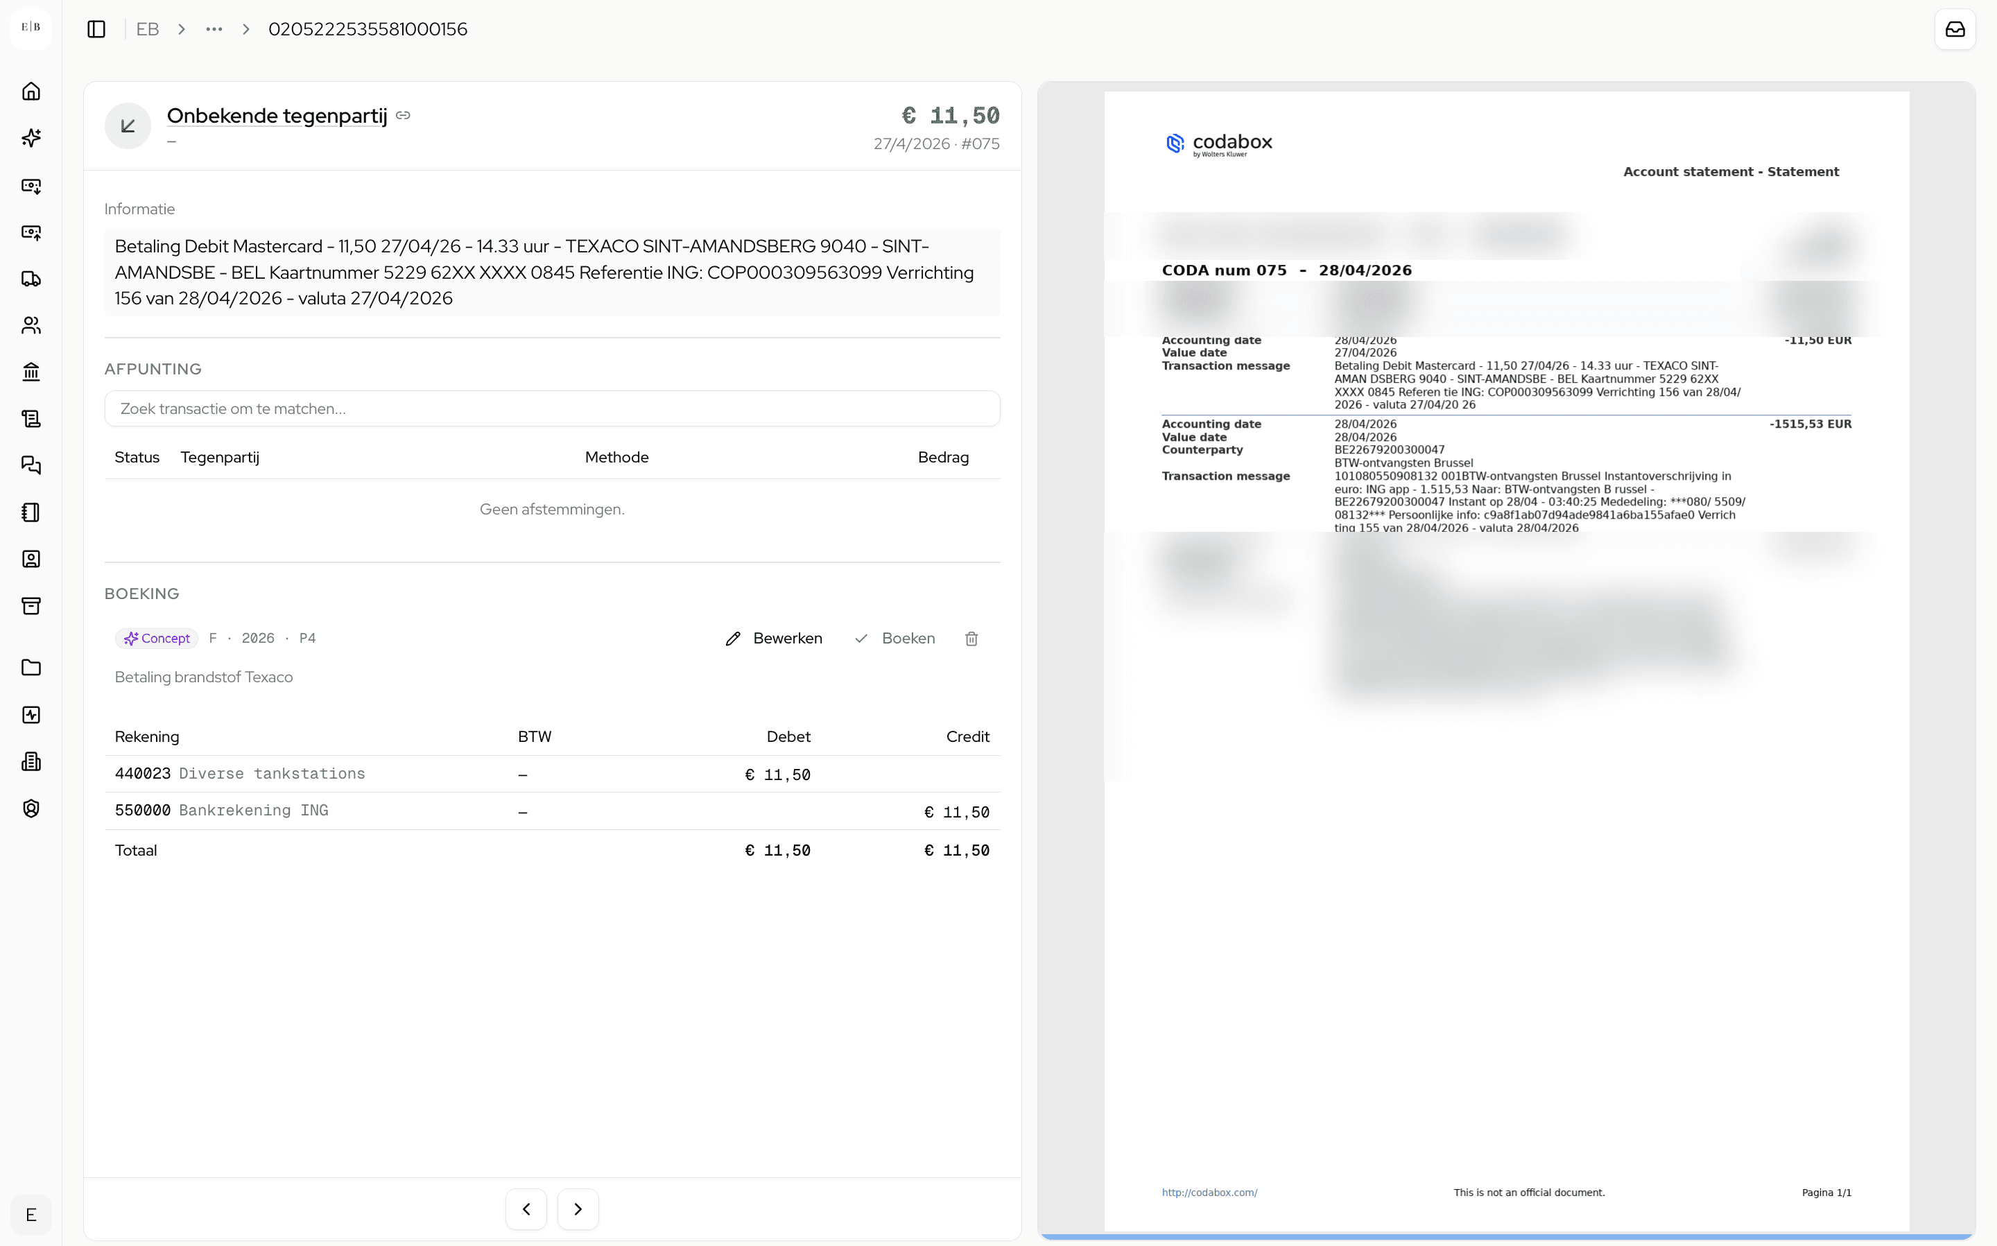Click the Pagina 1/1 footer label
The width and height of the screenshot is (1997, 1246).
(1826, 1193)
